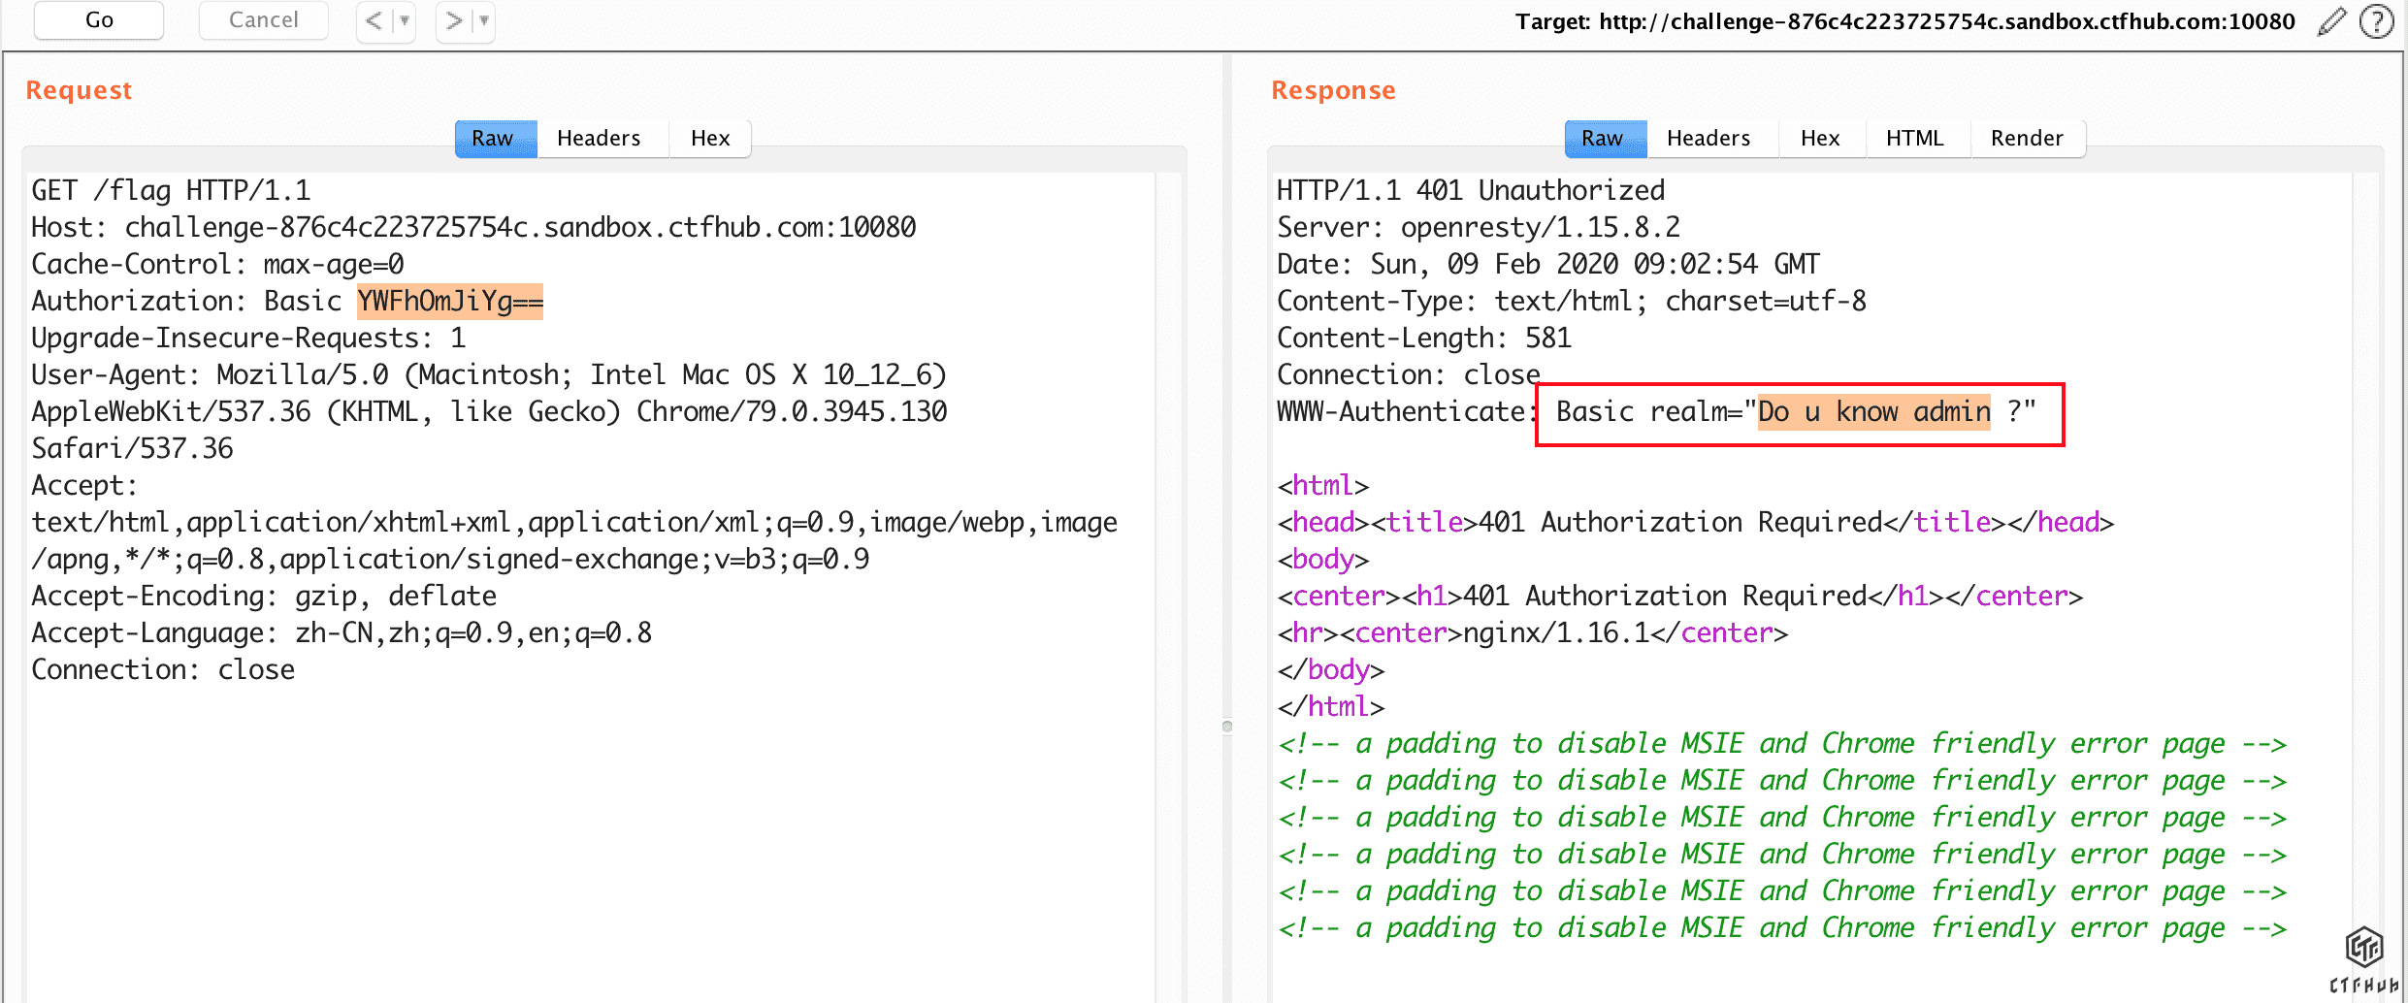Click the Target URL text in the toolbar
This screenshot has width=2408, height=1003.
coord(1905,21)
